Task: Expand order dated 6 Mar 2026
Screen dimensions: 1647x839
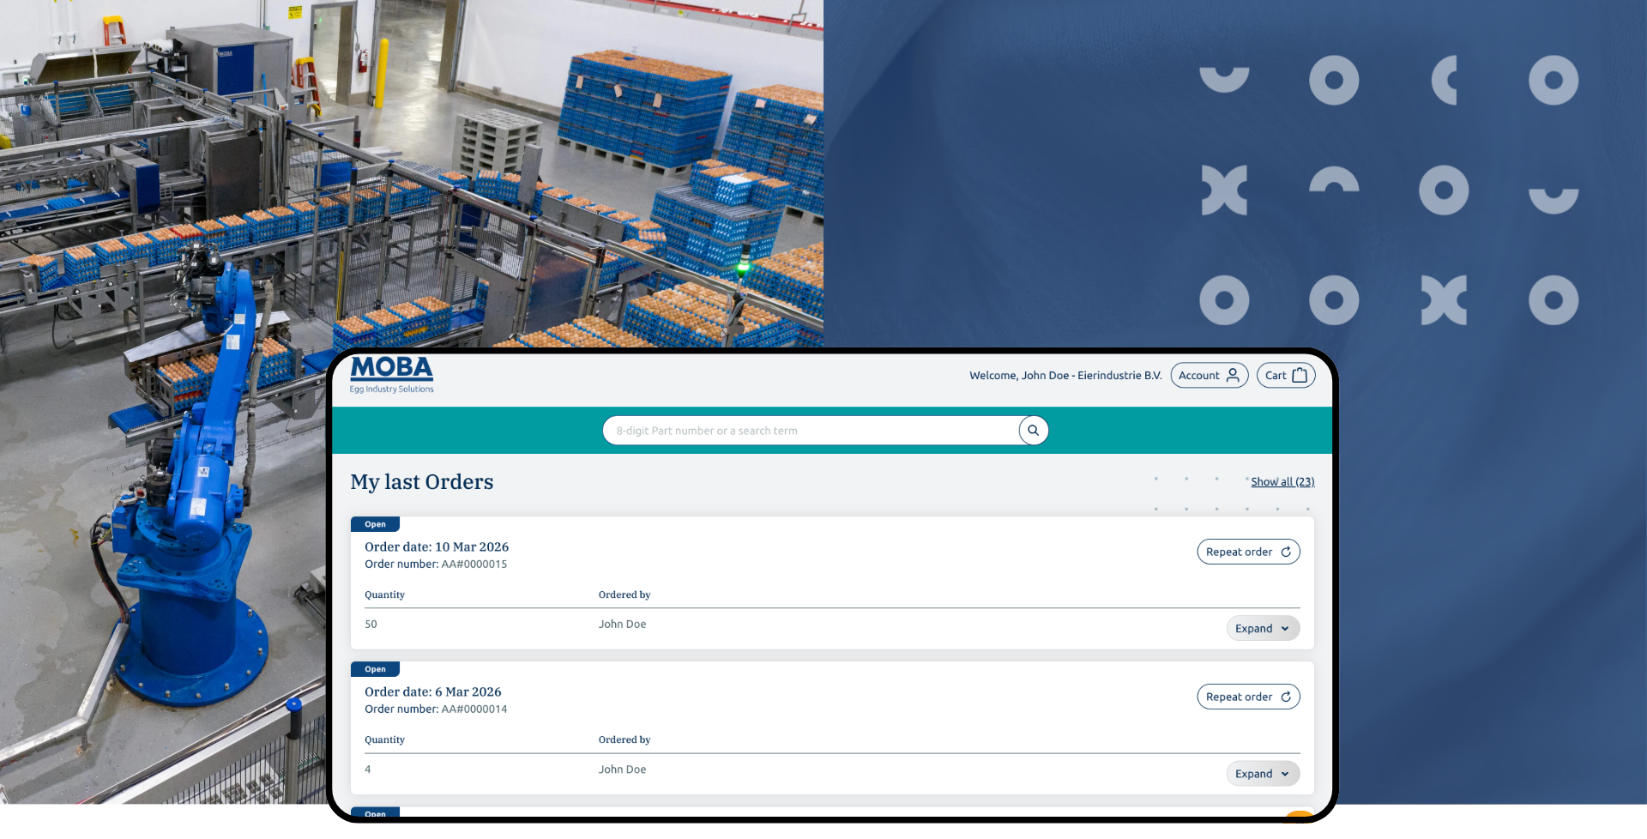Action: [1263, 774]
